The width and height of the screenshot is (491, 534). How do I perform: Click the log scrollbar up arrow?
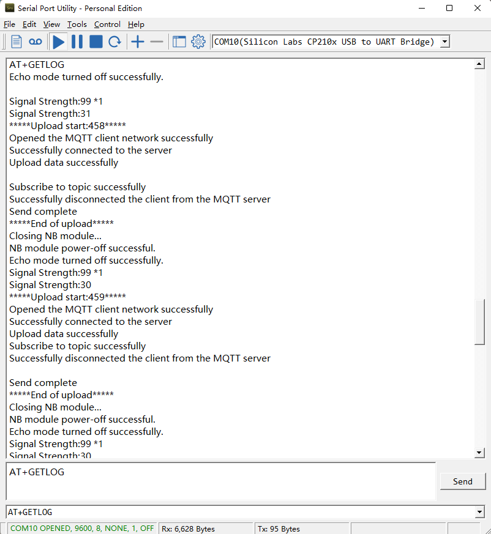(x=479, y=64)
